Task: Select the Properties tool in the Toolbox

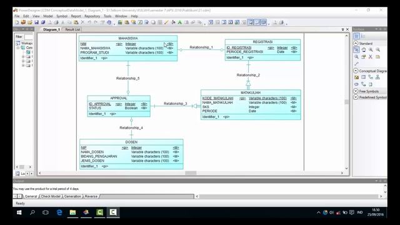Action: coord(364,57)
